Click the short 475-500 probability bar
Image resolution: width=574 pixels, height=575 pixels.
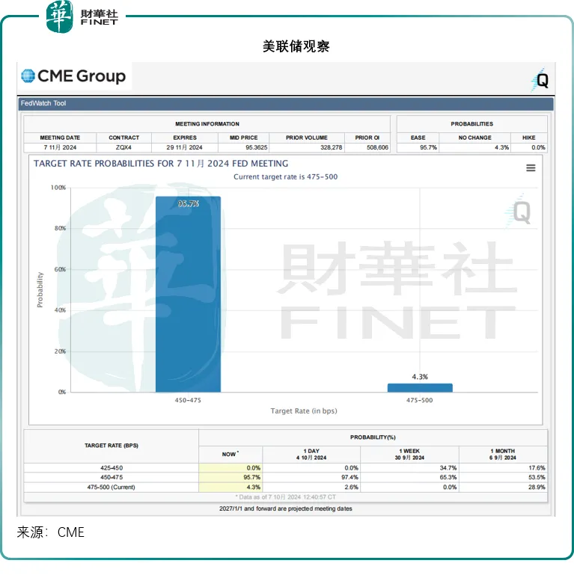pos(419,387)
